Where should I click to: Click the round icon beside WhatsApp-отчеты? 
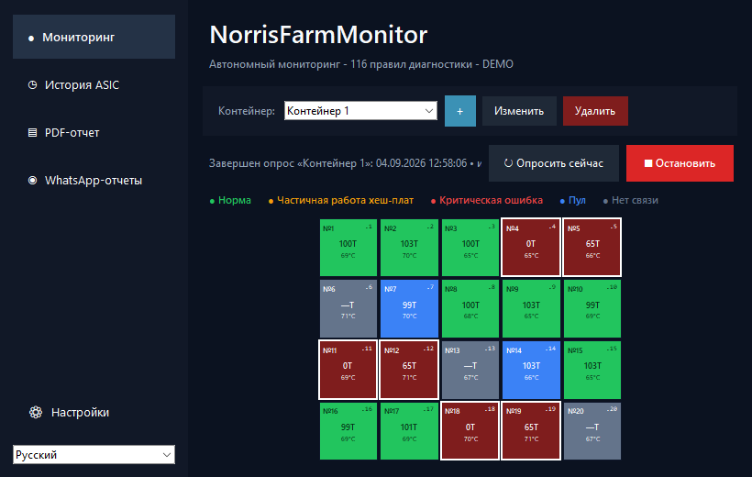[x=32, y=181]
